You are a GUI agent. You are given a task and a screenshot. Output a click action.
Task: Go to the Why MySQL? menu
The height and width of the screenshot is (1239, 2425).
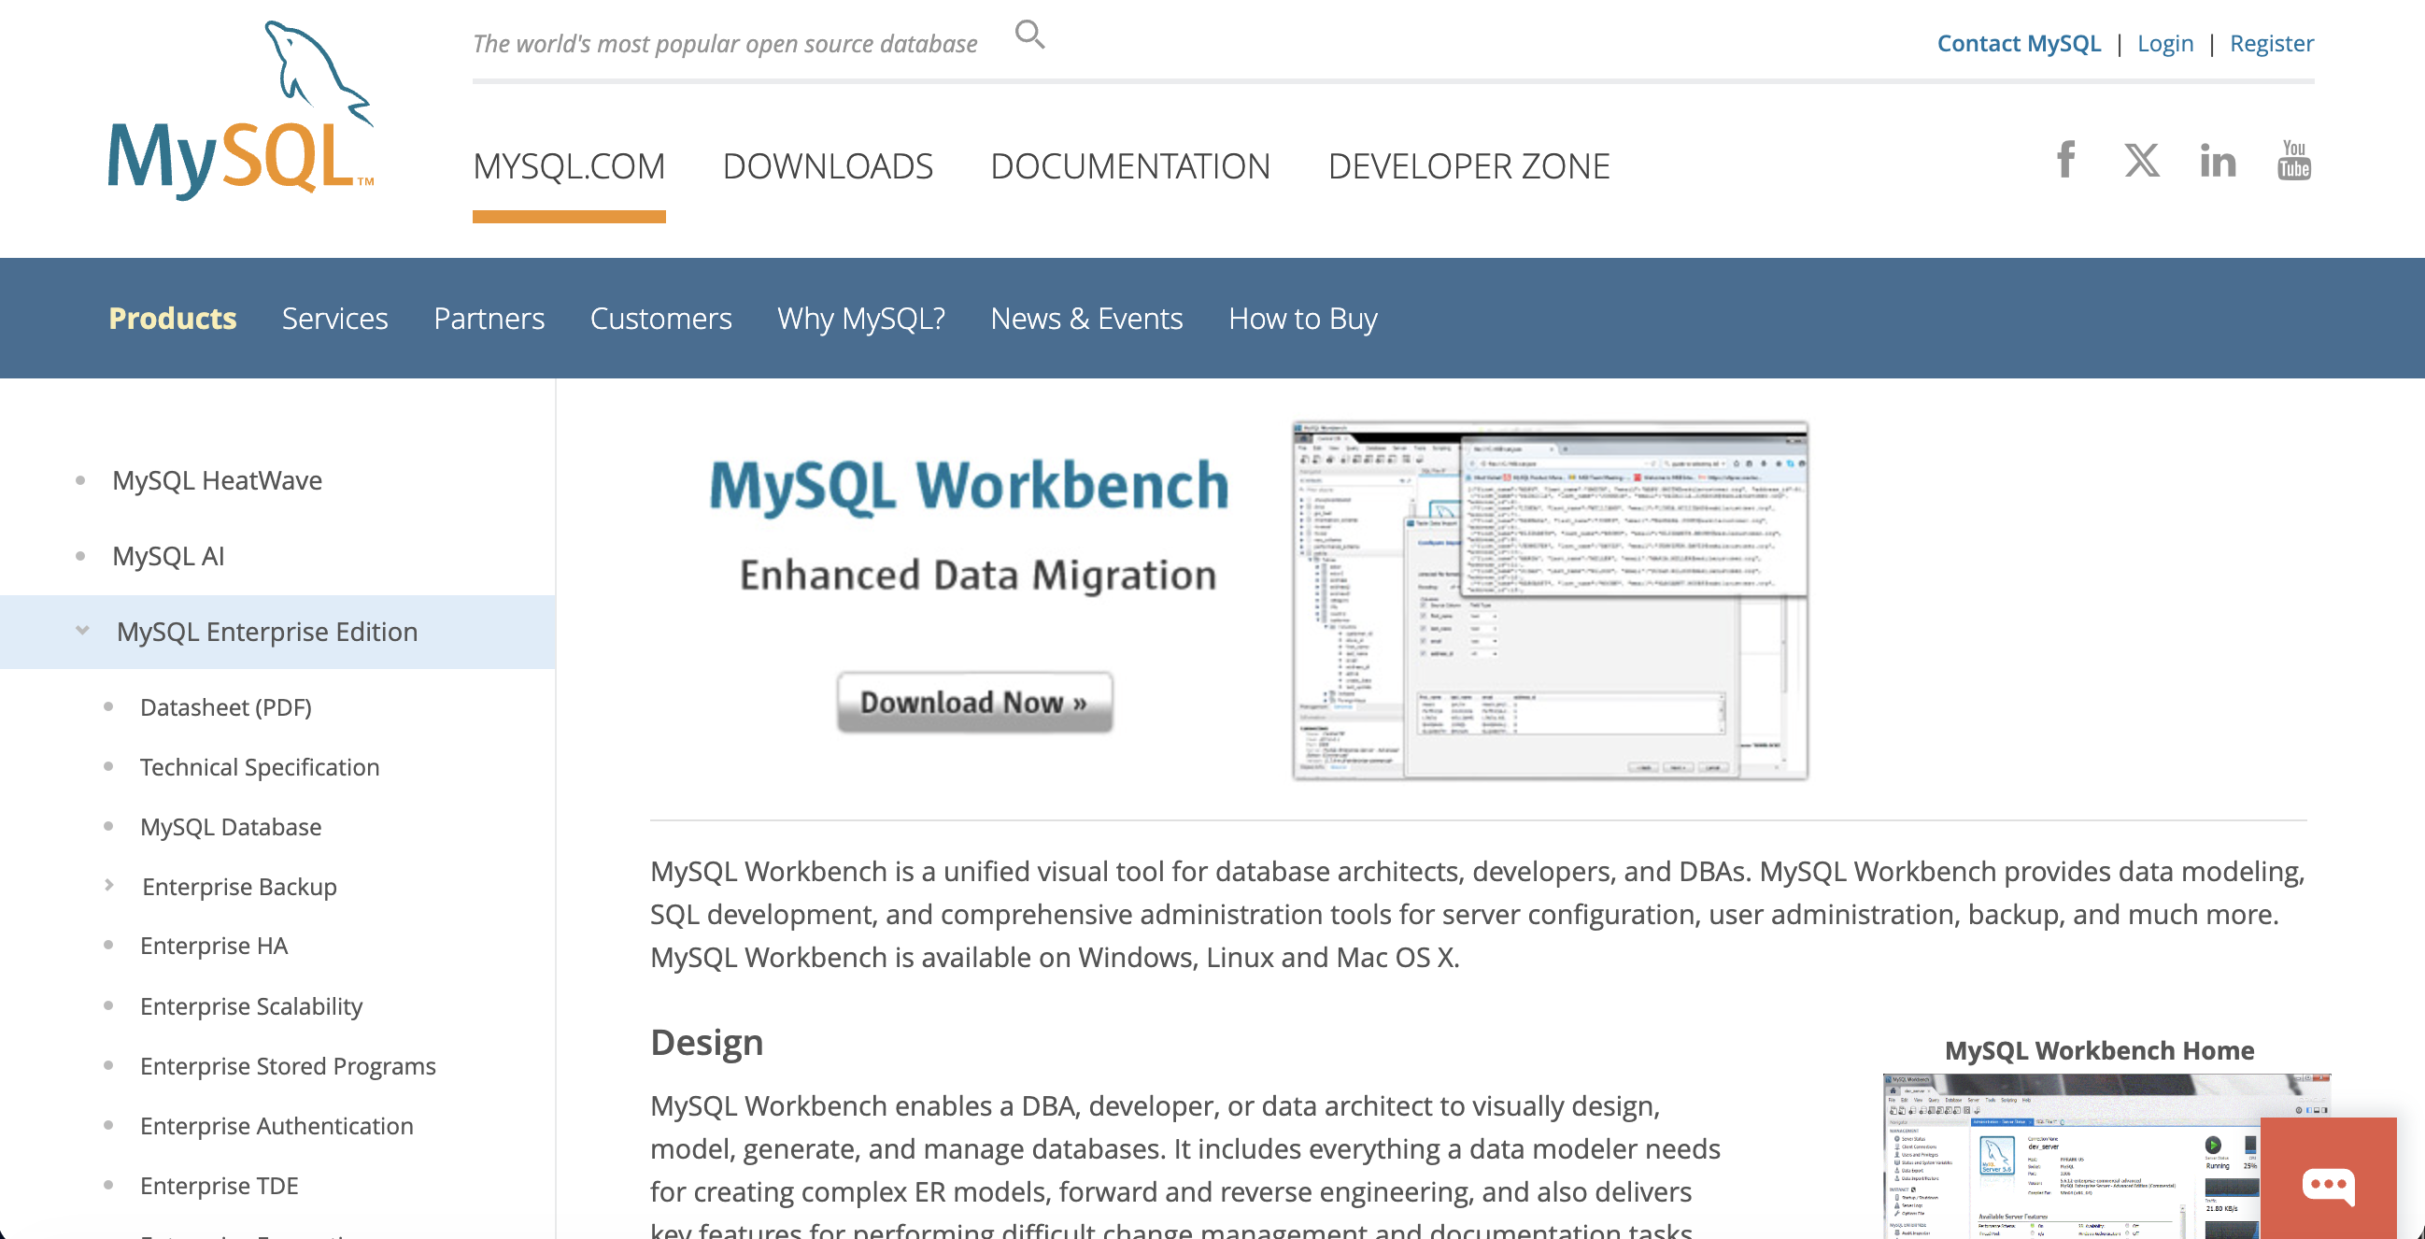[860, 319]
